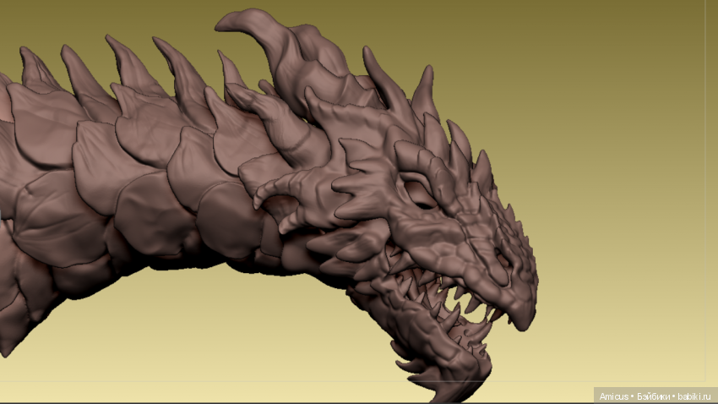The height and width of the screenshot is (404, 718).
Task: Click the Amicus name in the watermark
Action: [x=614, y=396]
